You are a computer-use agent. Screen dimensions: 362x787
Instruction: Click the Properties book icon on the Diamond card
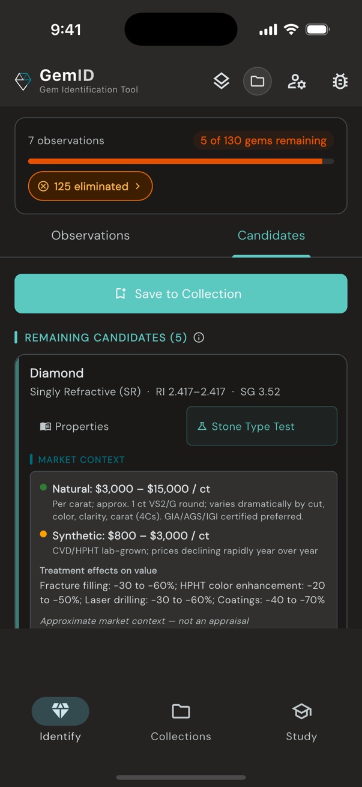pyautogui.click(x=45, y=426)
